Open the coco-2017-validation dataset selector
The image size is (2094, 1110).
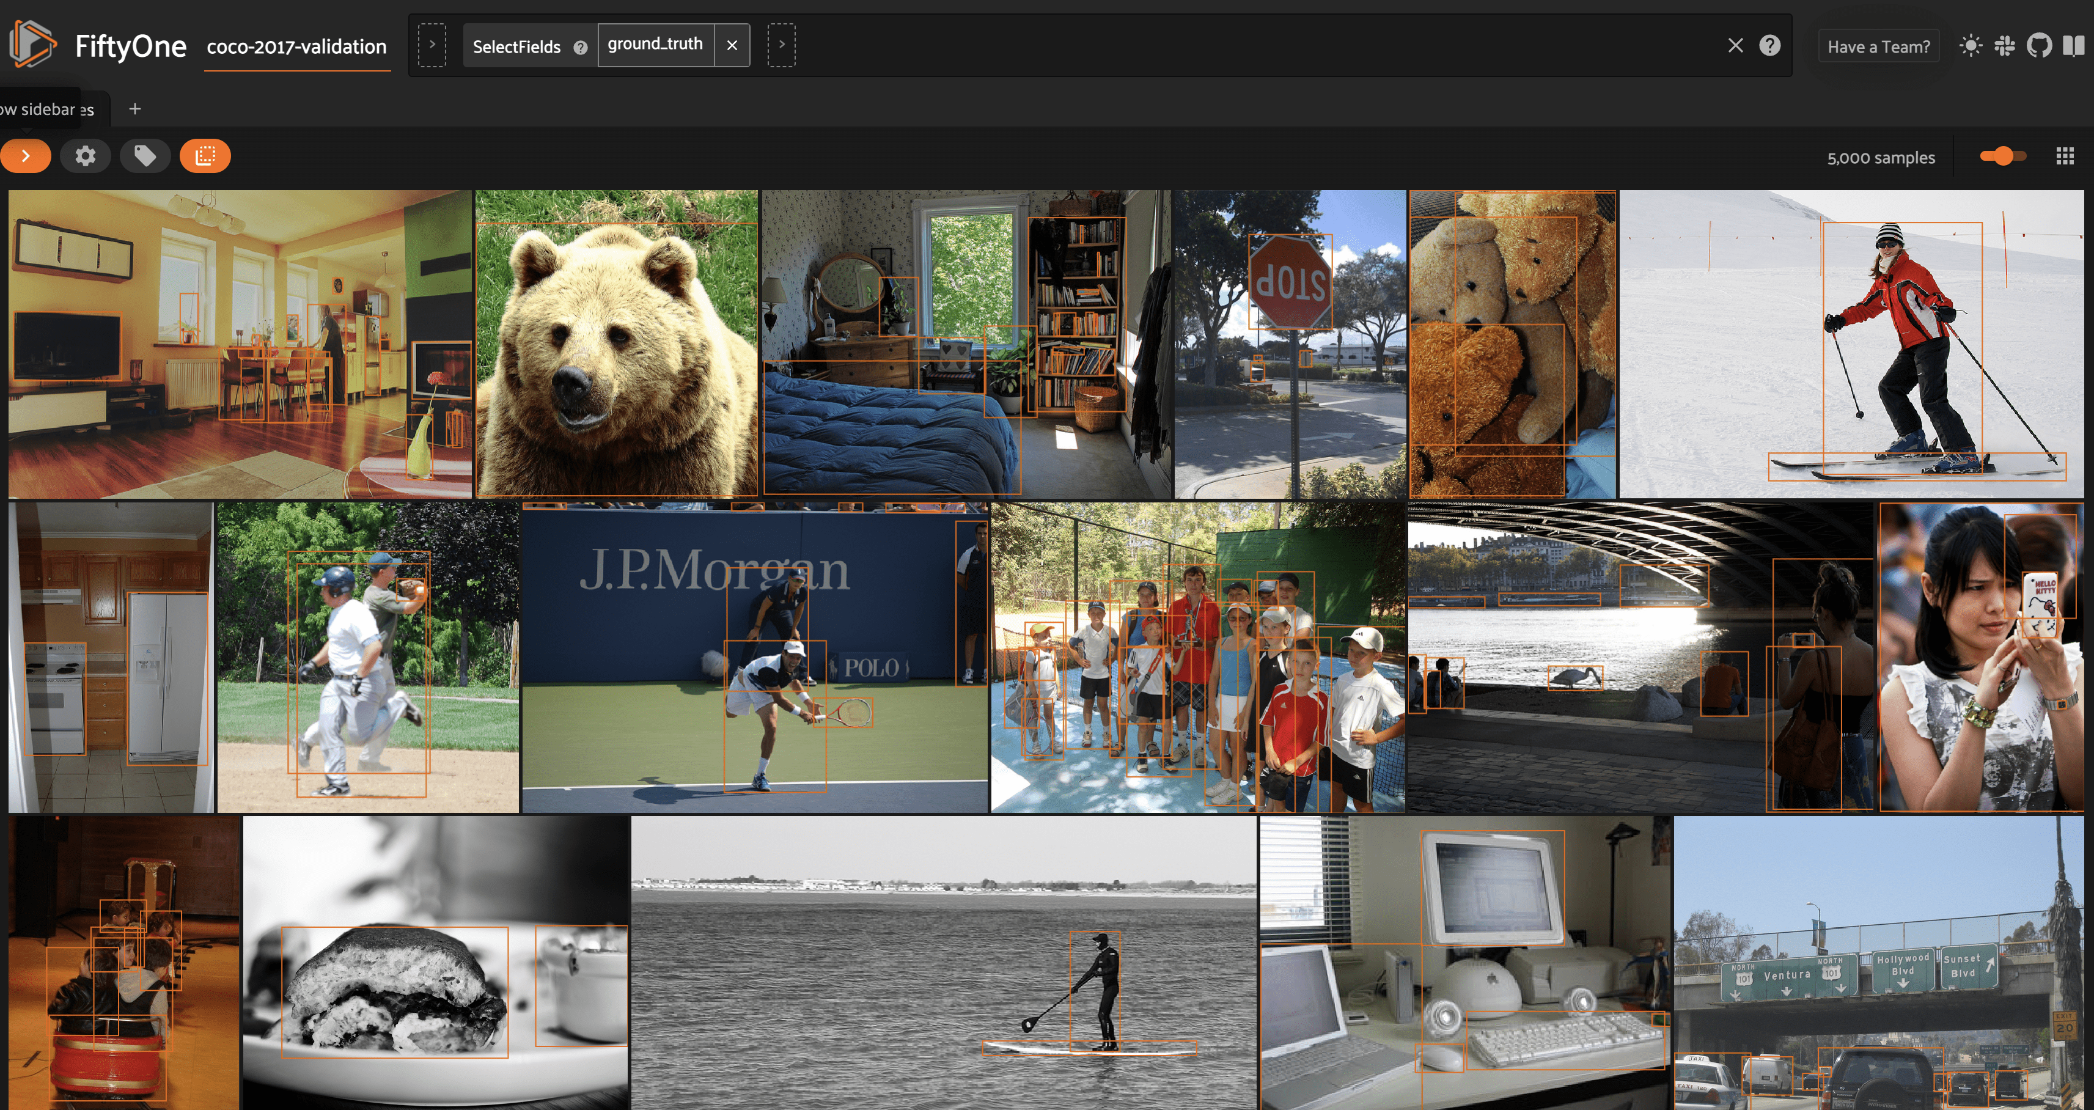pyautogui.click(x=296, y=47)
